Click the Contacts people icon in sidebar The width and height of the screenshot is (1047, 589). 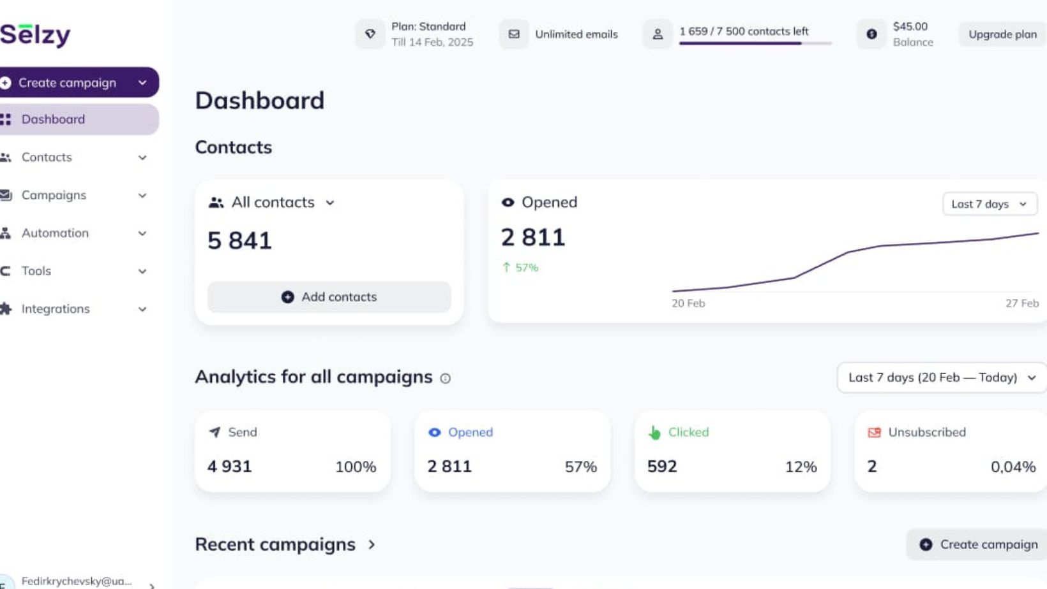coord(6,157)
